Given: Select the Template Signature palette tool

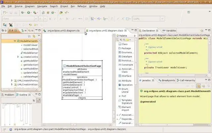Looking at the screenshot, I should [125, 102].
